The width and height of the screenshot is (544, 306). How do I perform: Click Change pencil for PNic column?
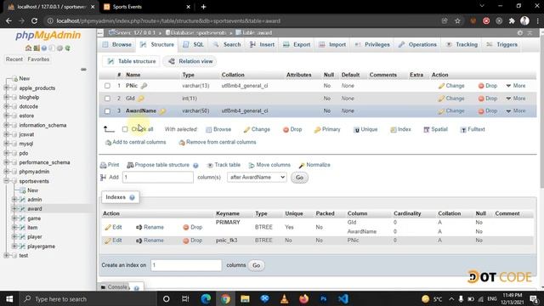(441, 86)
